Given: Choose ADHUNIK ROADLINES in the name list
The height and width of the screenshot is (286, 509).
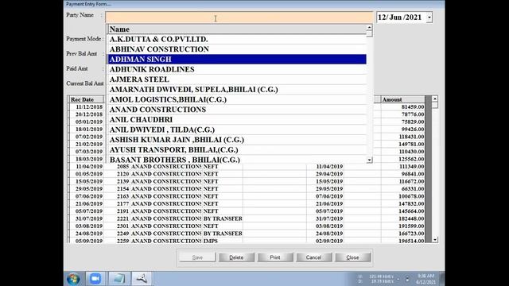Looking at the screenshot, I should pyautogui.click(x=237, y=69).
